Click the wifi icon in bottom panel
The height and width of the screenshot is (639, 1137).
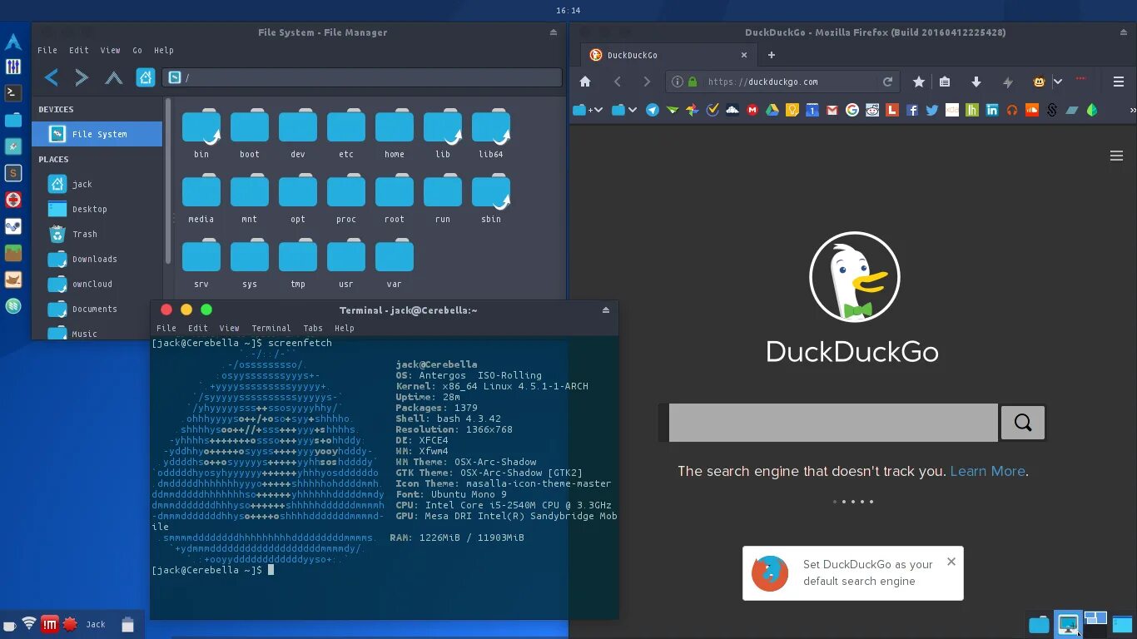(x=29, y=624)
